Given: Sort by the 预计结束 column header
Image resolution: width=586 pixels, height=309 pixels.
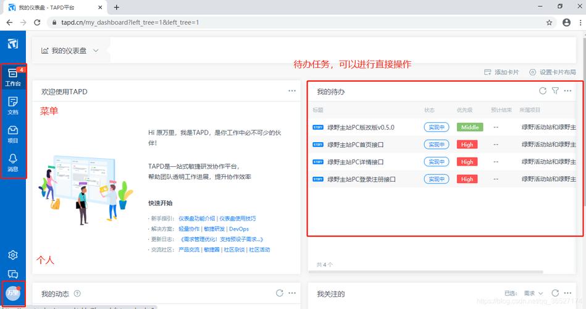Looking at the screenshot, I should click(x=501, y=110).
